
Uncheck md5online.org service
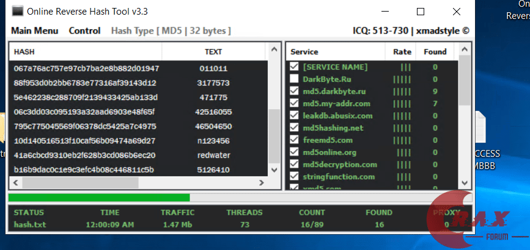[x=295, y=152]
